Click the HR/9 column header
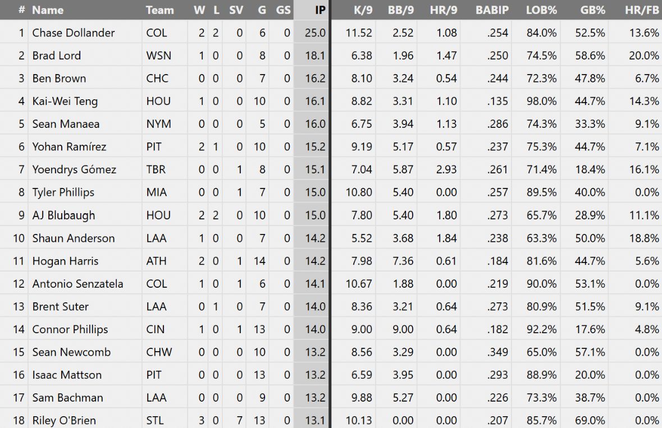 click(443, 10)
